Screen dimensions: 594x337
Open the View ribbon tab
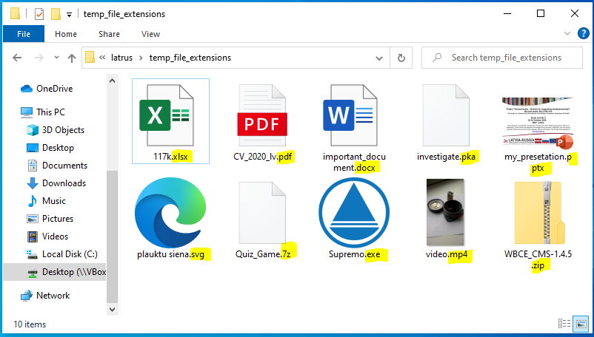click(x=150, y=34)
